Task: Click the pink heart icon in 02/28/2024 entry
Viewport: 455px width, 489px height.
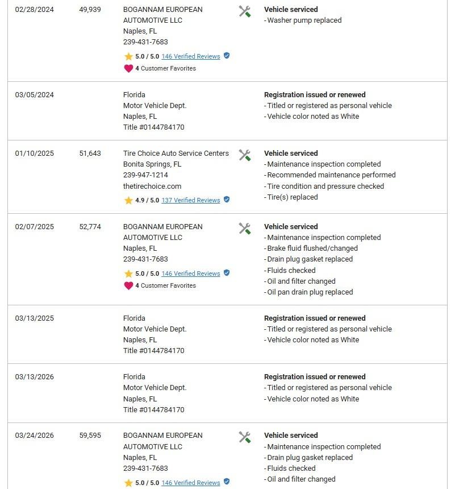Action: 128,68
